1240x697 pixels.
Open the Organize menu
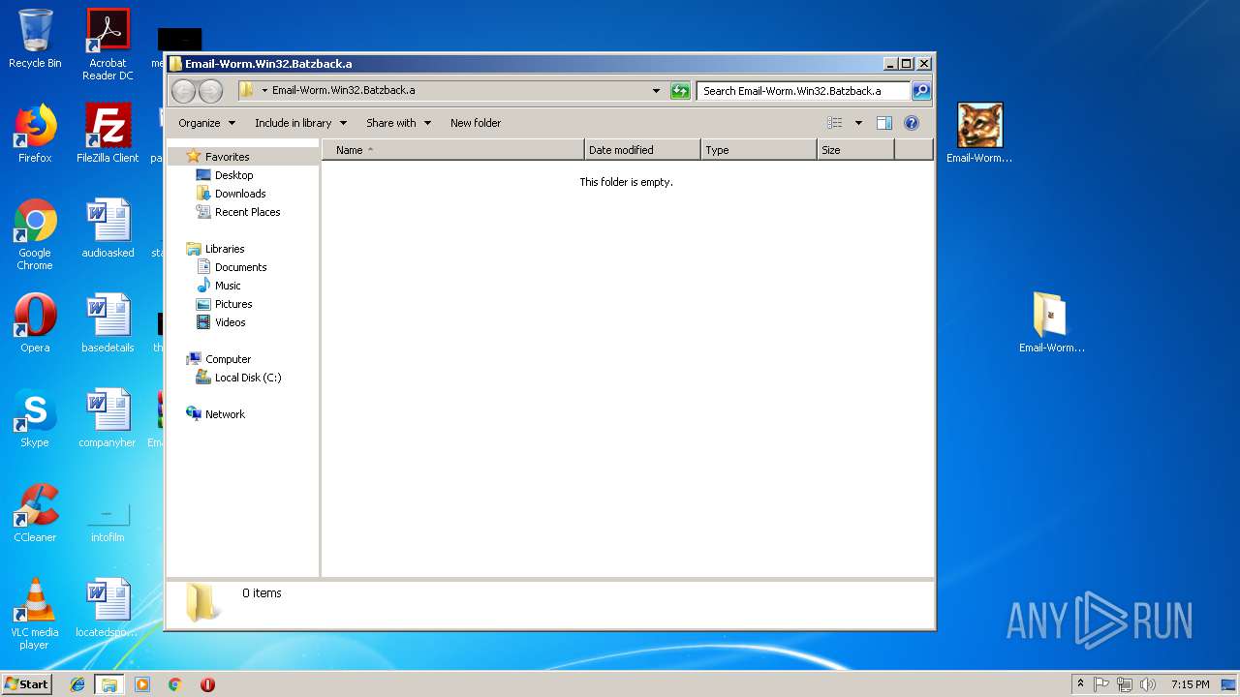pos(206,123)
